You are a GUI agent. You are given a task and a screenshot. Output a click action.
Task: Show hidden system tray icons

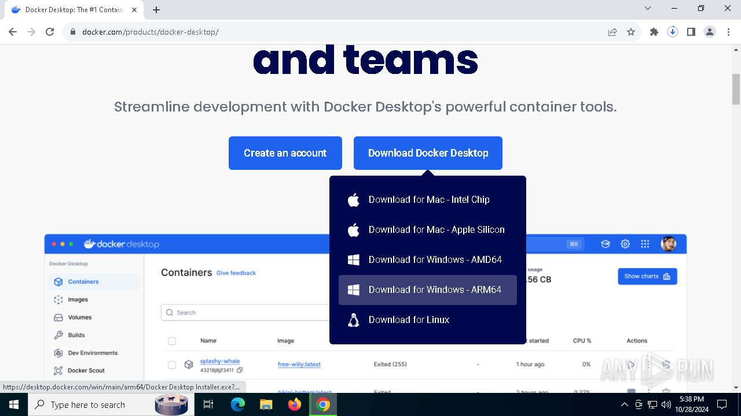[624, 404]
